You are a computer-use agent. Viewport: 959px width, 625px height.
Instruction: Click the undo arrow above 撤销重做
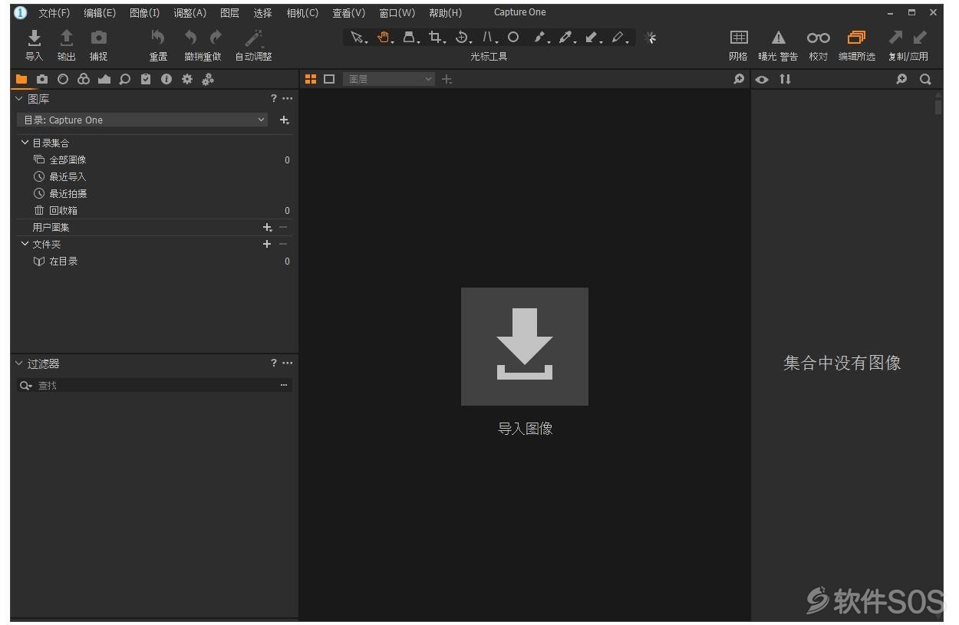191,38
